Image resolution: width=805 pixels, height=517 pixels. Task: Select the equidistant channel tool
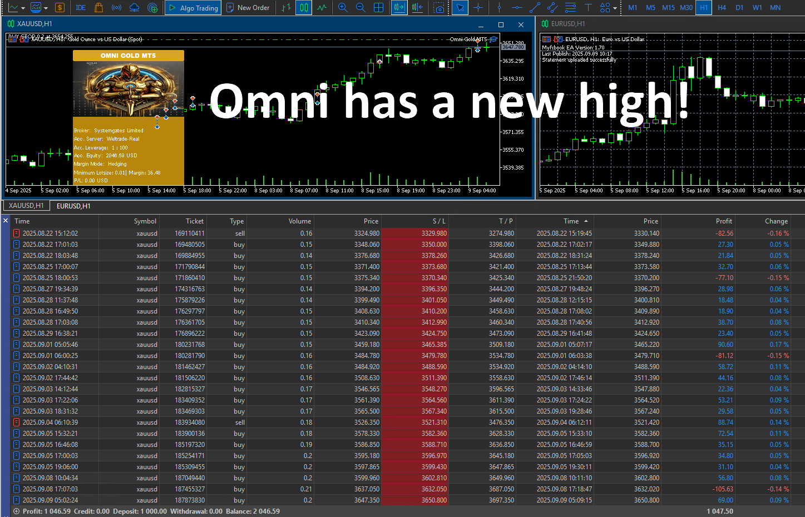click(x=552, y=8)
